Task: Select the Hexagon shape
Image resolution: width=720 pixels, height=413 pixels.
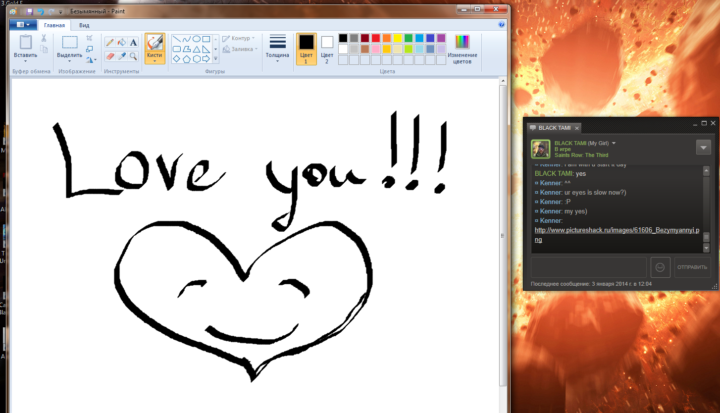Action: tap(196, 59)
